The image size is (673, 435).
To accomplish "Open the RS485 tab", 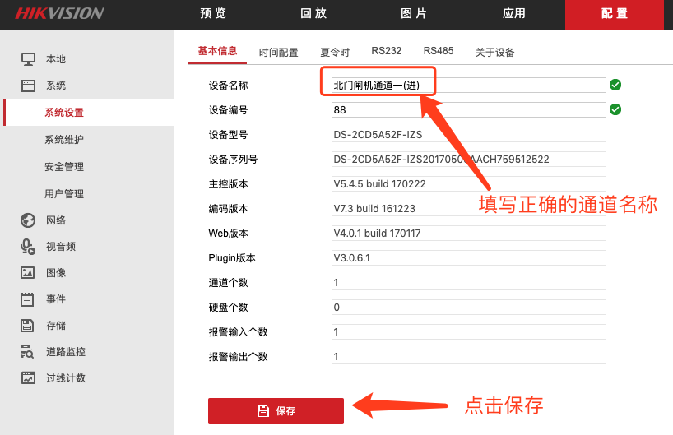I will tap(438, 51).
